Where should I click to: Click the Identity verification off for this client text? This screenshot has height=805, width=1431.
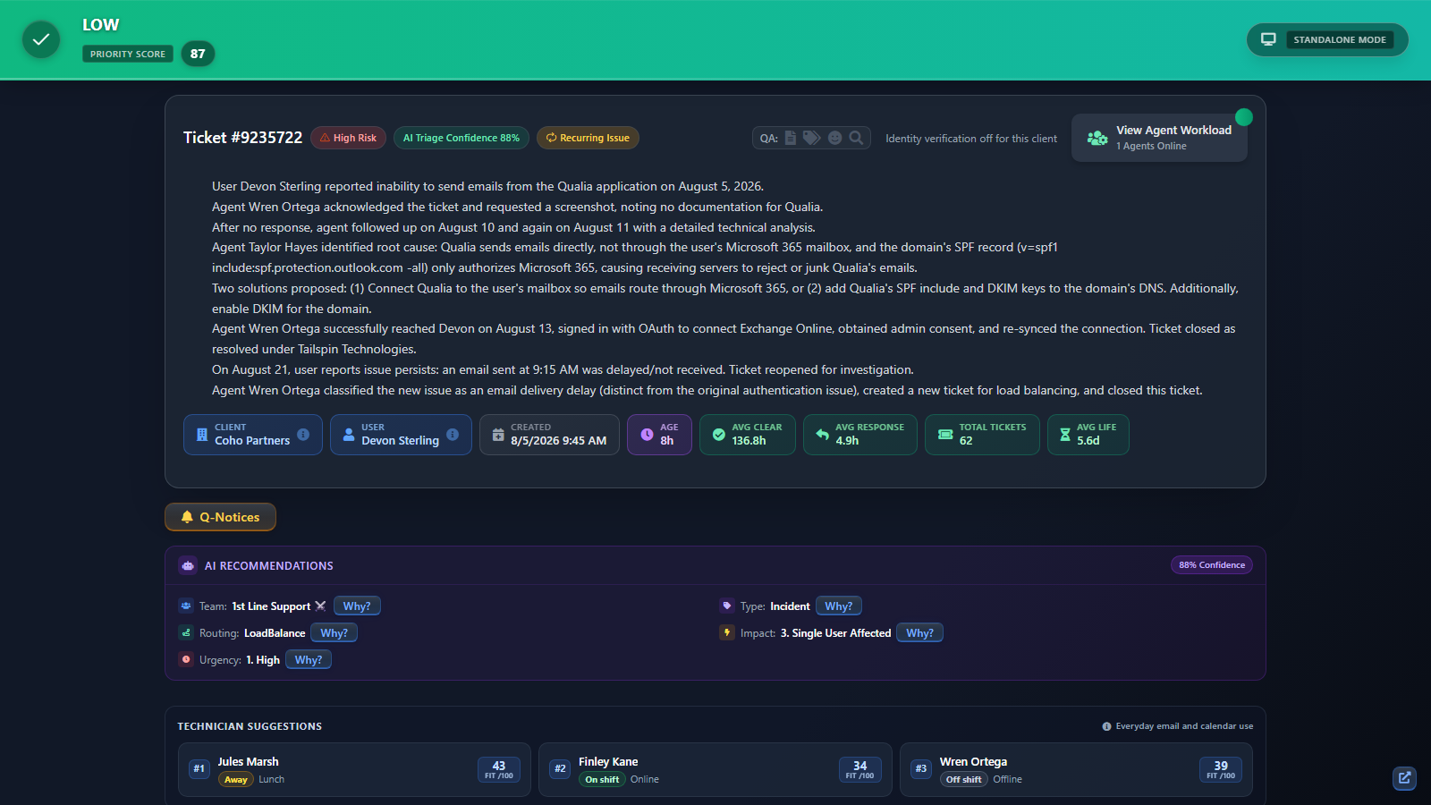tap(971, 139)
